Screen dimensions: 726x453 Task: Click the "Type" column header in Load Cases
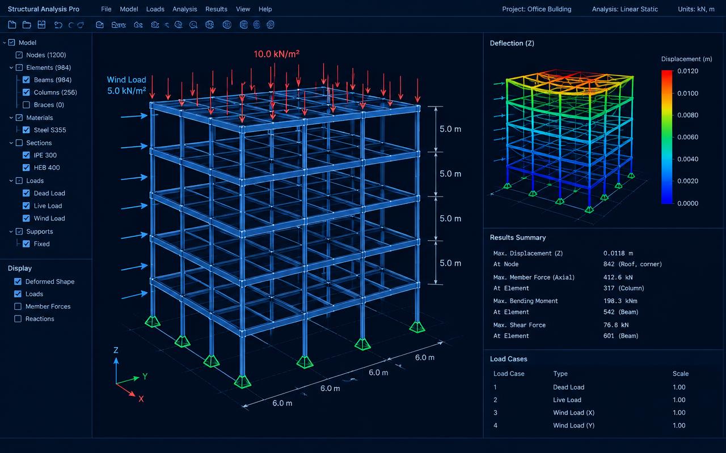[560, 374]
